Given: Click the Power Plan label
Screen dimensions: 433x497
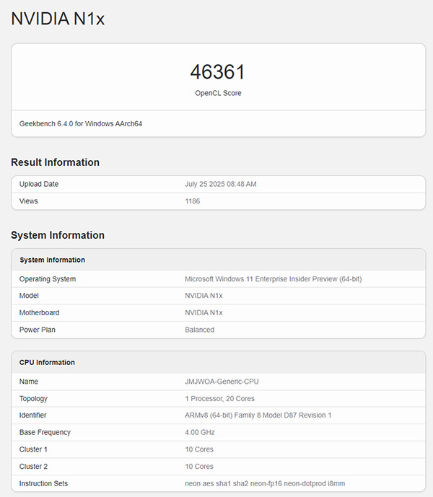Looking at the screenshot, I should pyautogui.click(x=37, y=330).
